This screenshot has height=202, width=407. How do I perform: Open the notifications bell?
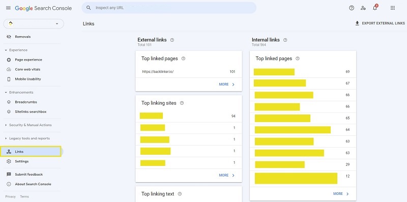click(x=375, y=8)
